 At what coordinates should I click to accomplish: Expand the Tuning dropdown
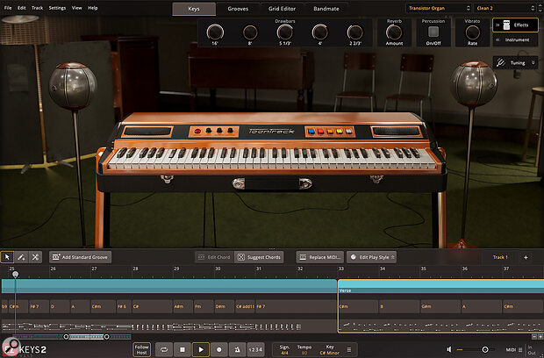(515, 63)
